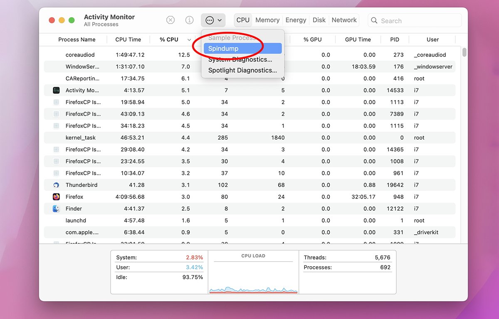This screenshot has width=499, height=319.
Task: Click the Activity Monitor window title
Action: pyautogui.click(x=109, y=17)
